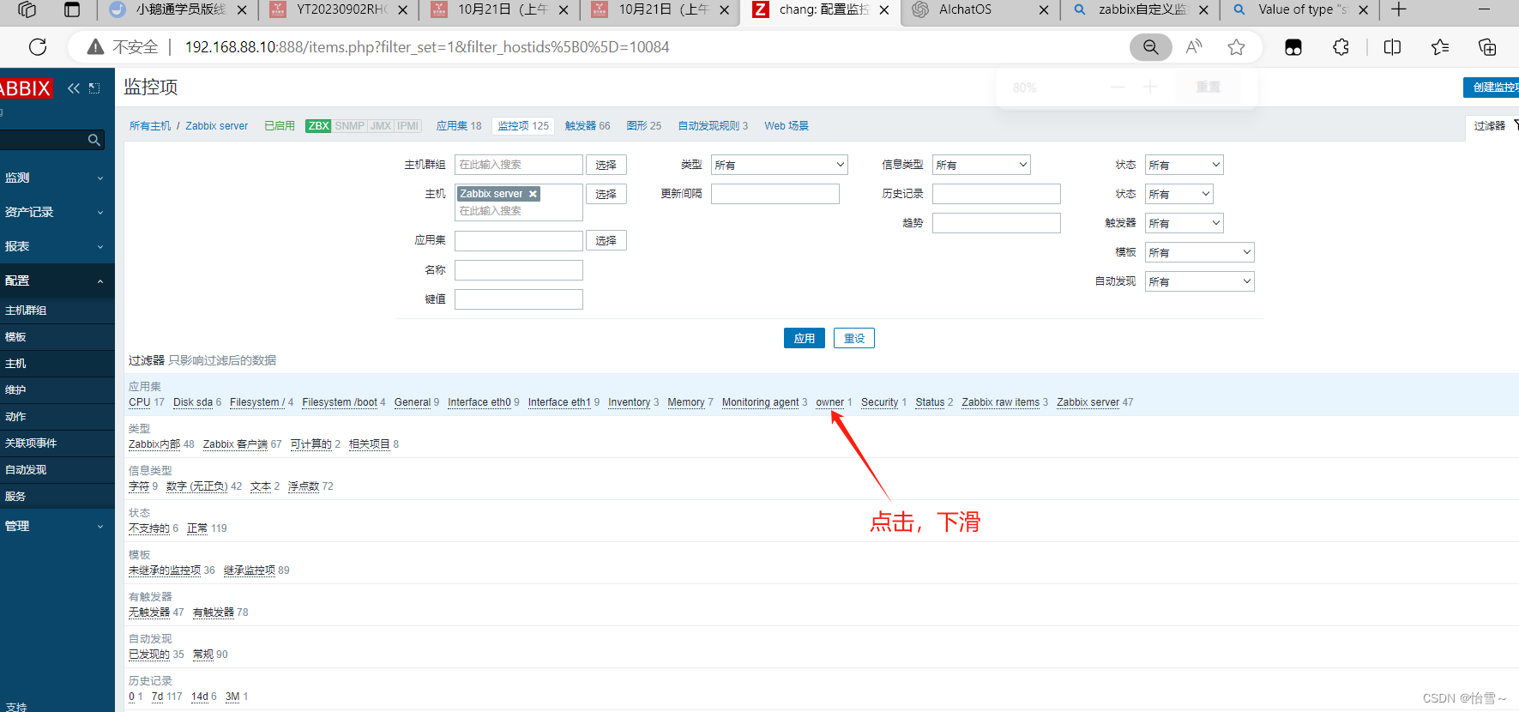
Task: Click the 应用 apply filter button
Action: click(x=805, y=338)
